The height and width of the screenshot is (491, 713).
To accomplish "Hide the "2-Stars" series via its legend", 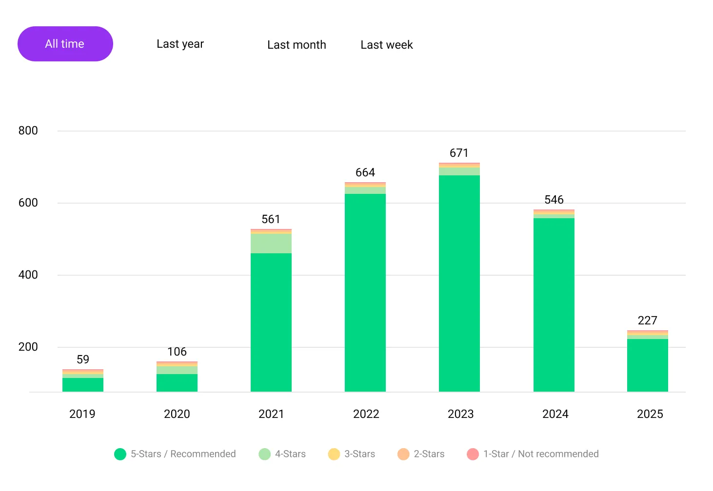I will point(420,453).
